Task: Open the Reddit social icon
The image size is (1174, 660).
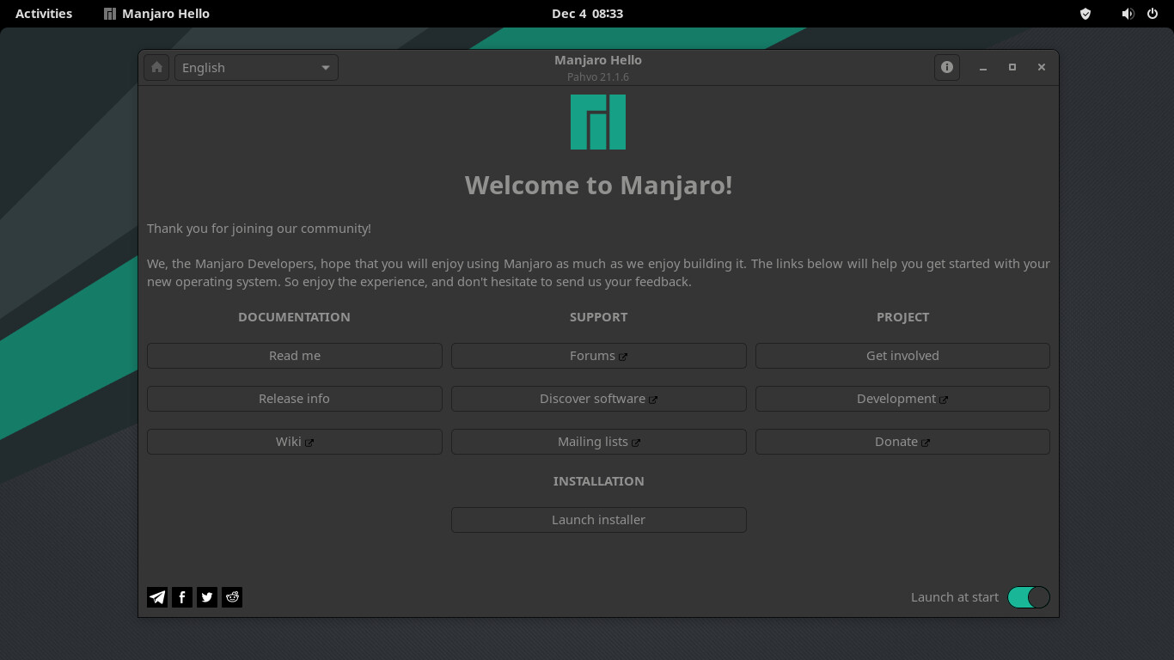Action: click(x=232, y=597)
